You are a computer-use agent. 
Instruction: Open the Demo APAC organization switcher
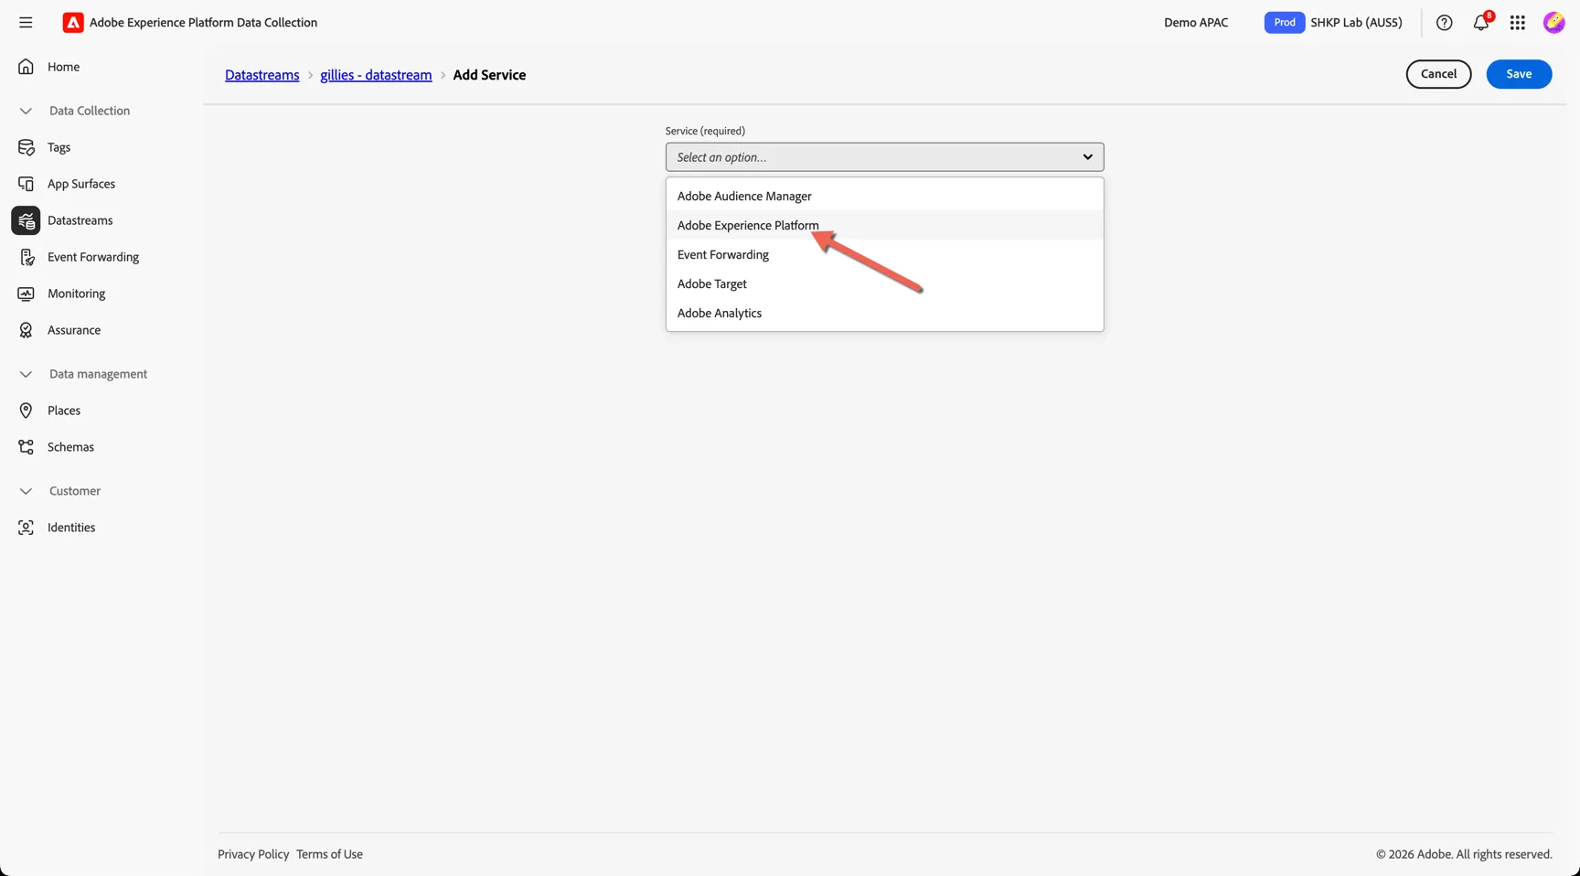[1196, 23]
